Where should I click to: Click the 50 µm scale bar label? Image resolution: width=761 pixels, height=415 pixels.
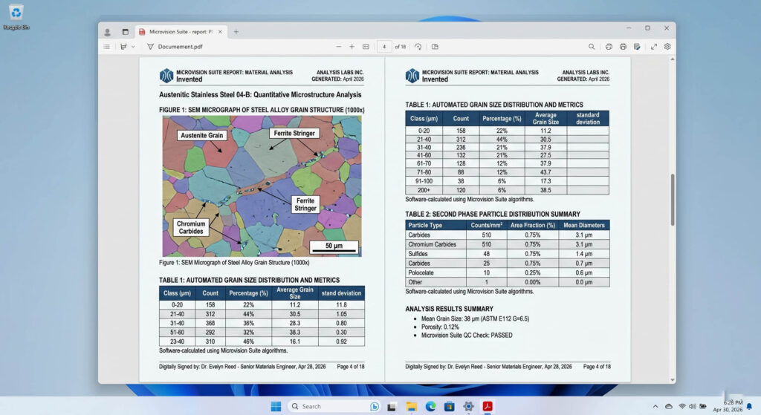(334, 246)
